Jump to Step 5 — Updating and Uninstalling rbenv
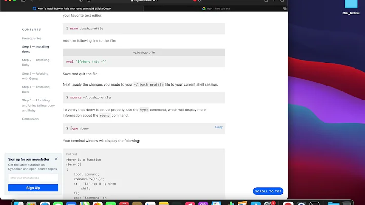 click(x=39, y=106)
